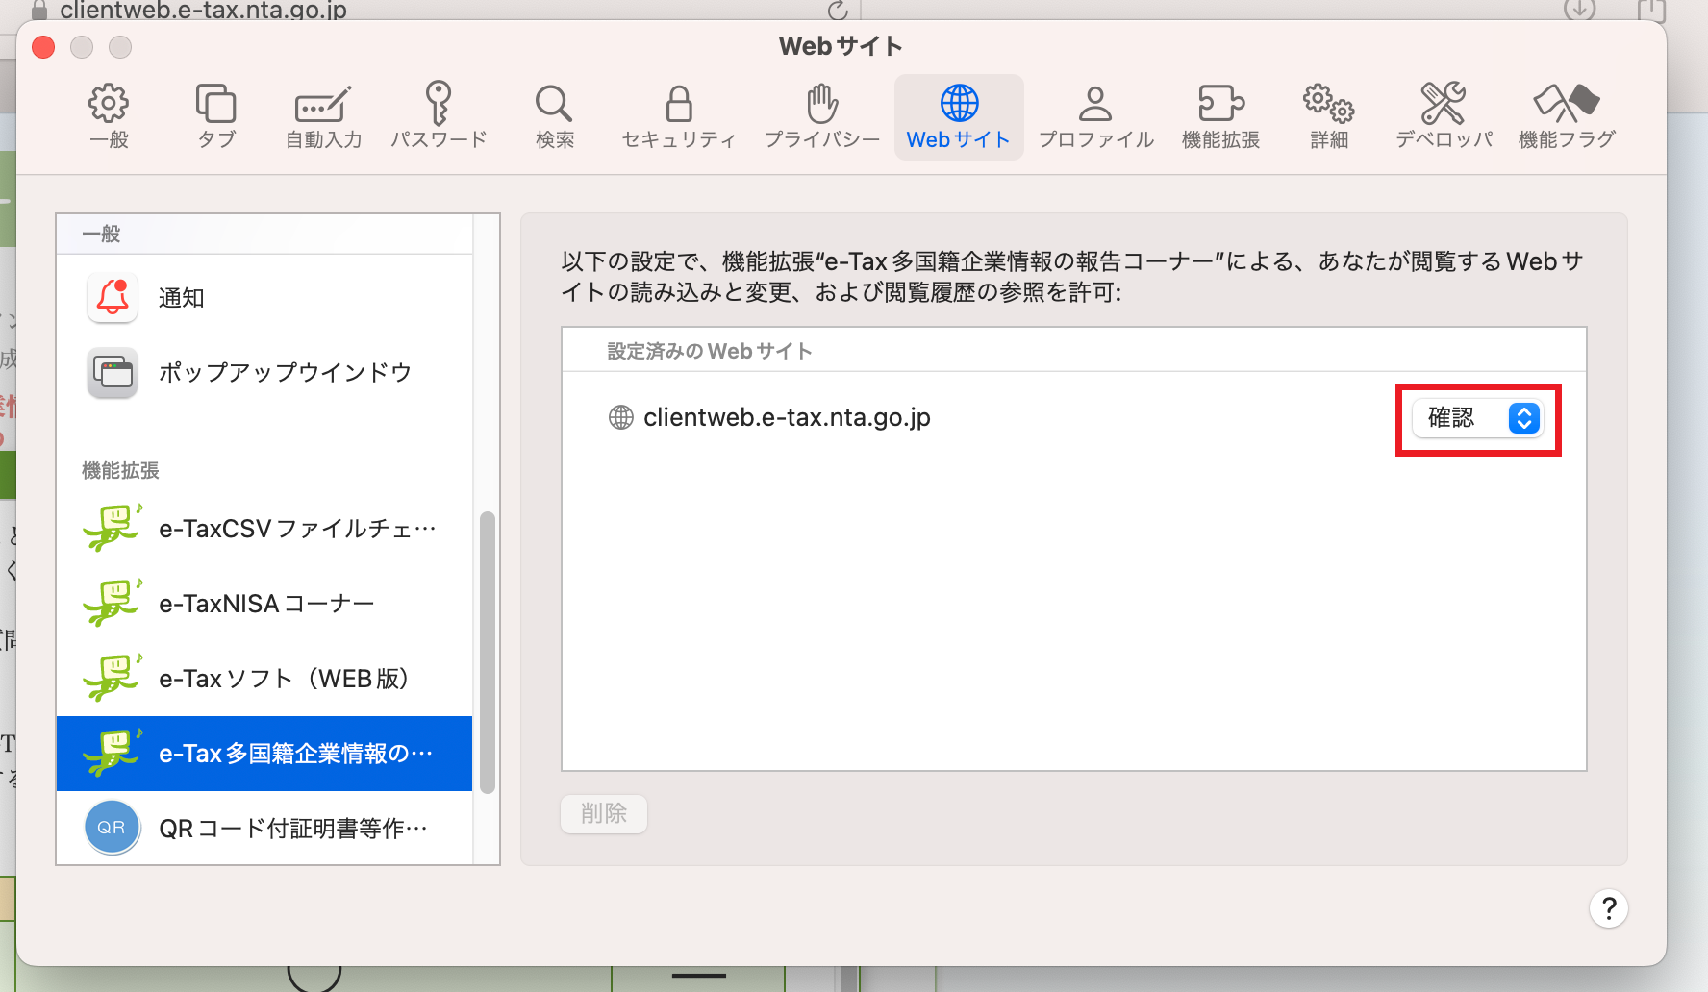Open the 検索 search settings pane
This screenshot has width=1708, height=992.
click(x=555, y=116)
